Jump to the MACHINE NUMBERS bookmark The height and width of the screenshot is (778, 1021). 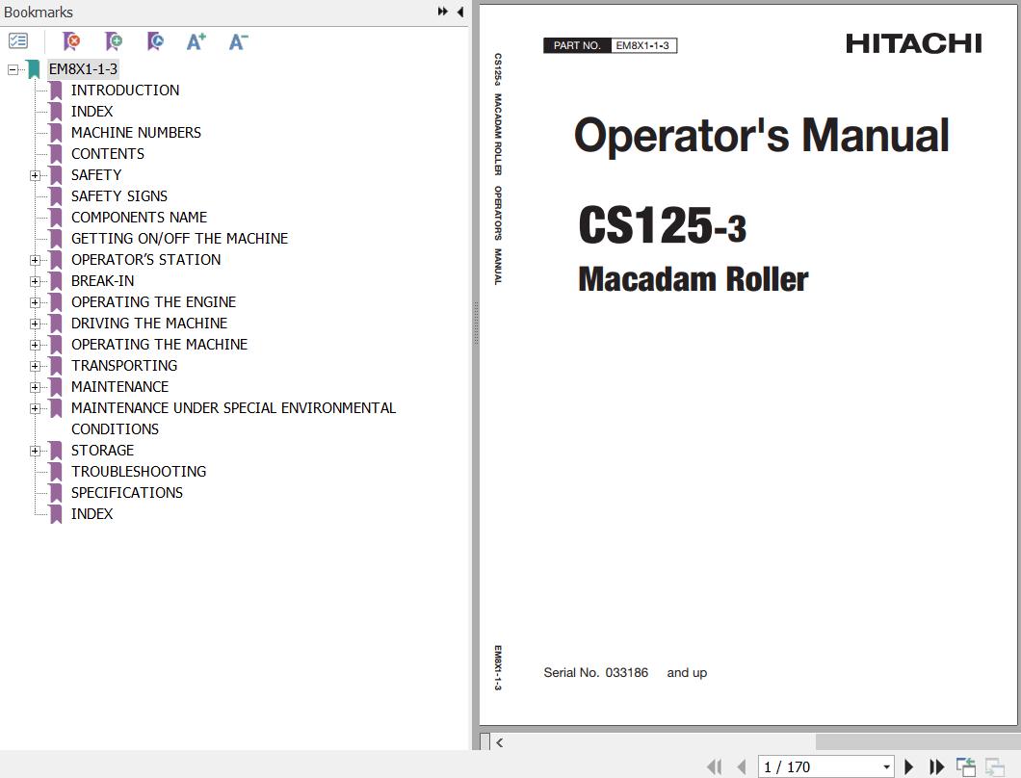[x=136, y=132]
